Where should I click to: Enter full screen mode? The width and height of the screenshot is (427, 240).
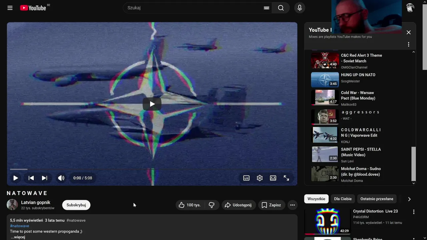click(x=286, y=178)
